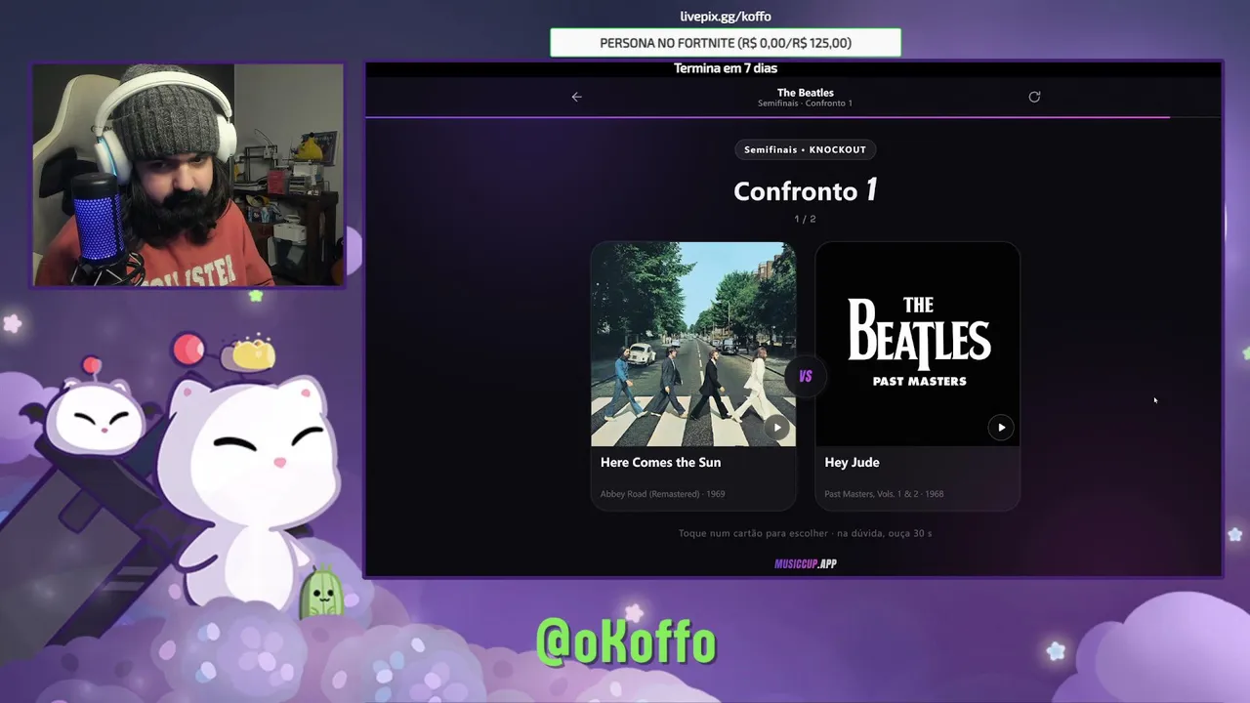Click the Termina em 7 dias text

click(726, 68)
